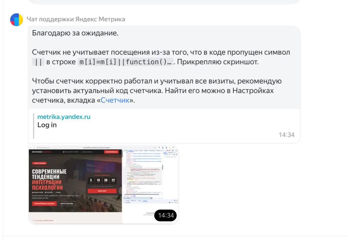This screenshot has width=348, height=240.
Task: Click the 14:34 badge on the screenshot thumbnail
Action: click(166, 216)
